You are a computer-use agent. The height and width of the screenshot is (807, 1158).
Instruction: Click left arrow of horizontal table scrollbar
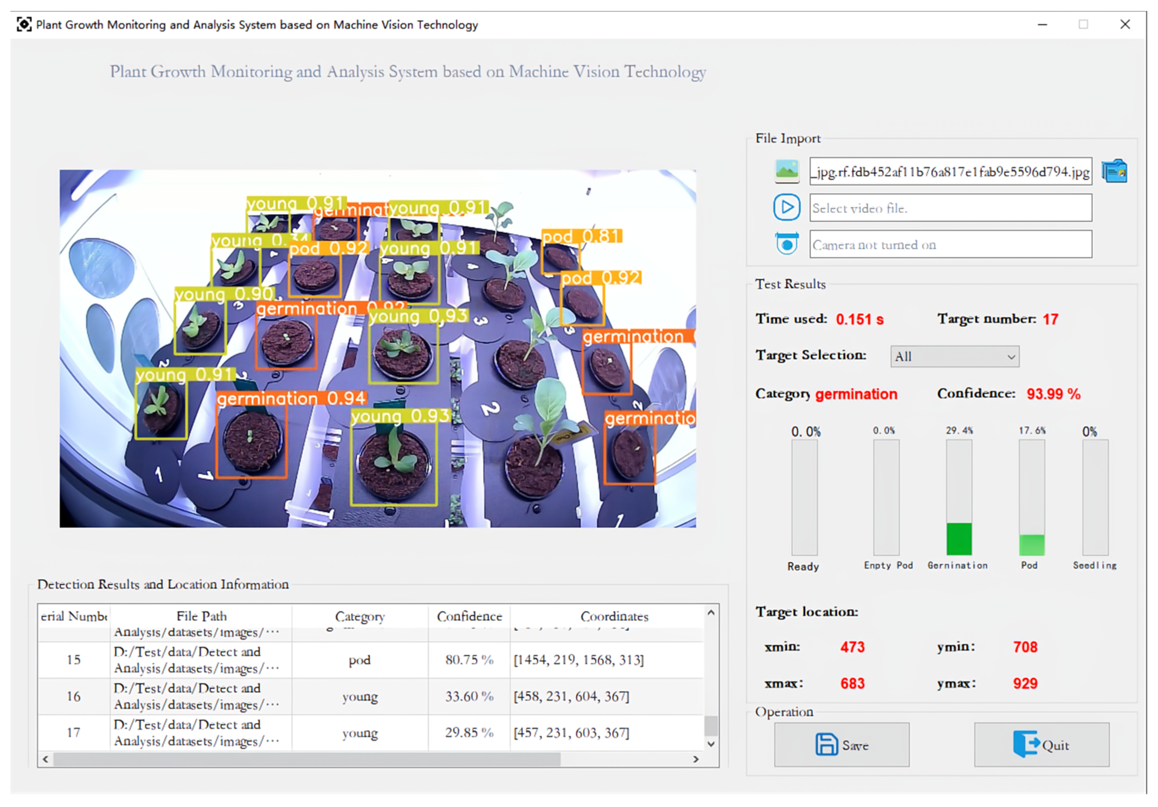point(46,759)
